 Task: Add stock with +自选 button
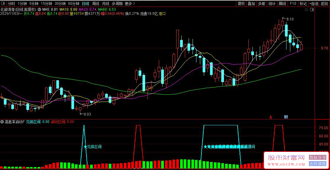(x=313, y=4)
